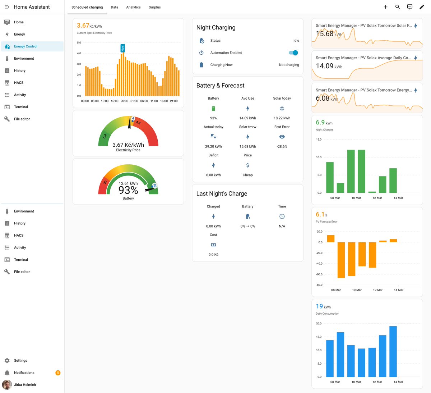Click the Now marker on price chart
Viewport: 431px width, 393px height.
pos(122,48)
